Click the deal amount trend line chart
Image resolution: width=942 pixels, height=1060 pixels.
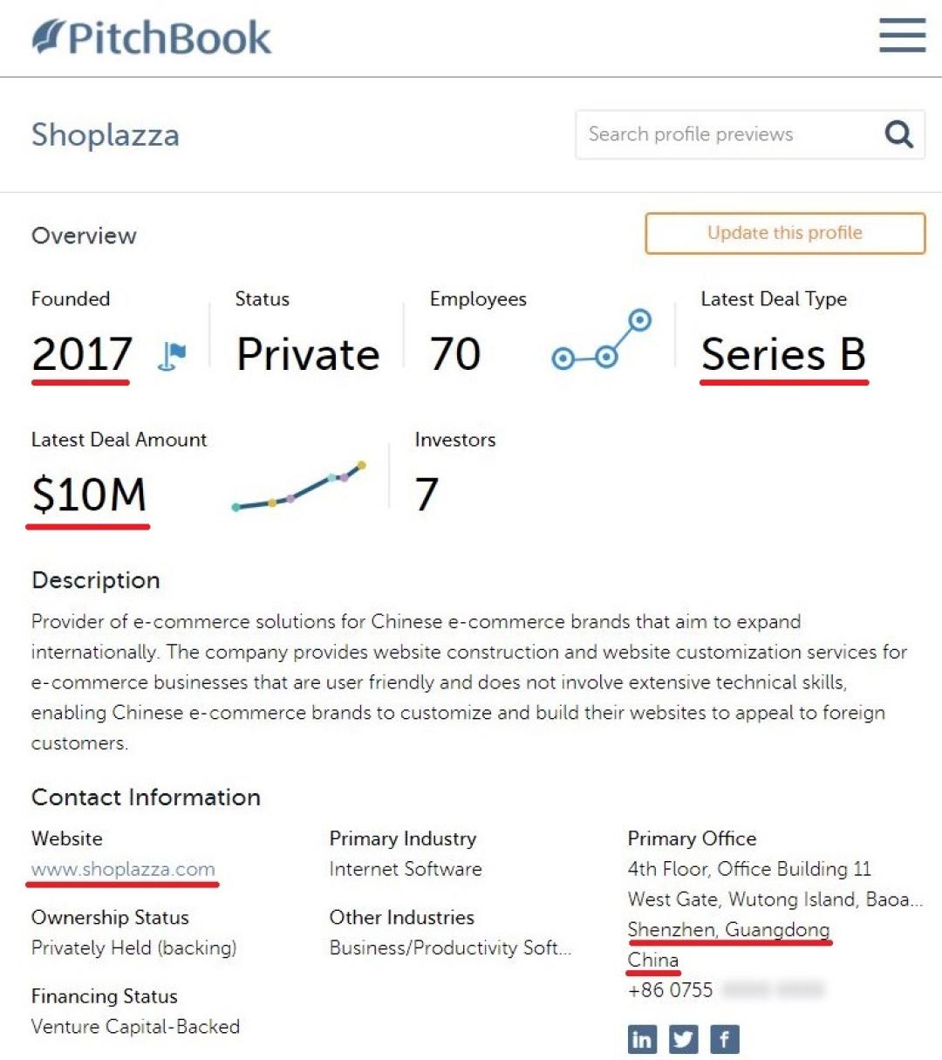click(298, 487)
